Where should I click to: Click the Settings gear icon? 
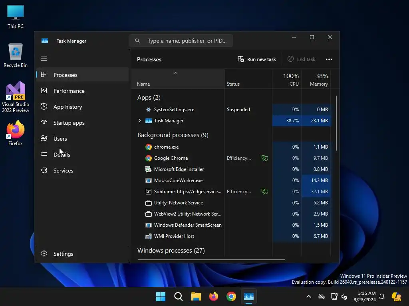click(x=44, y=253)
